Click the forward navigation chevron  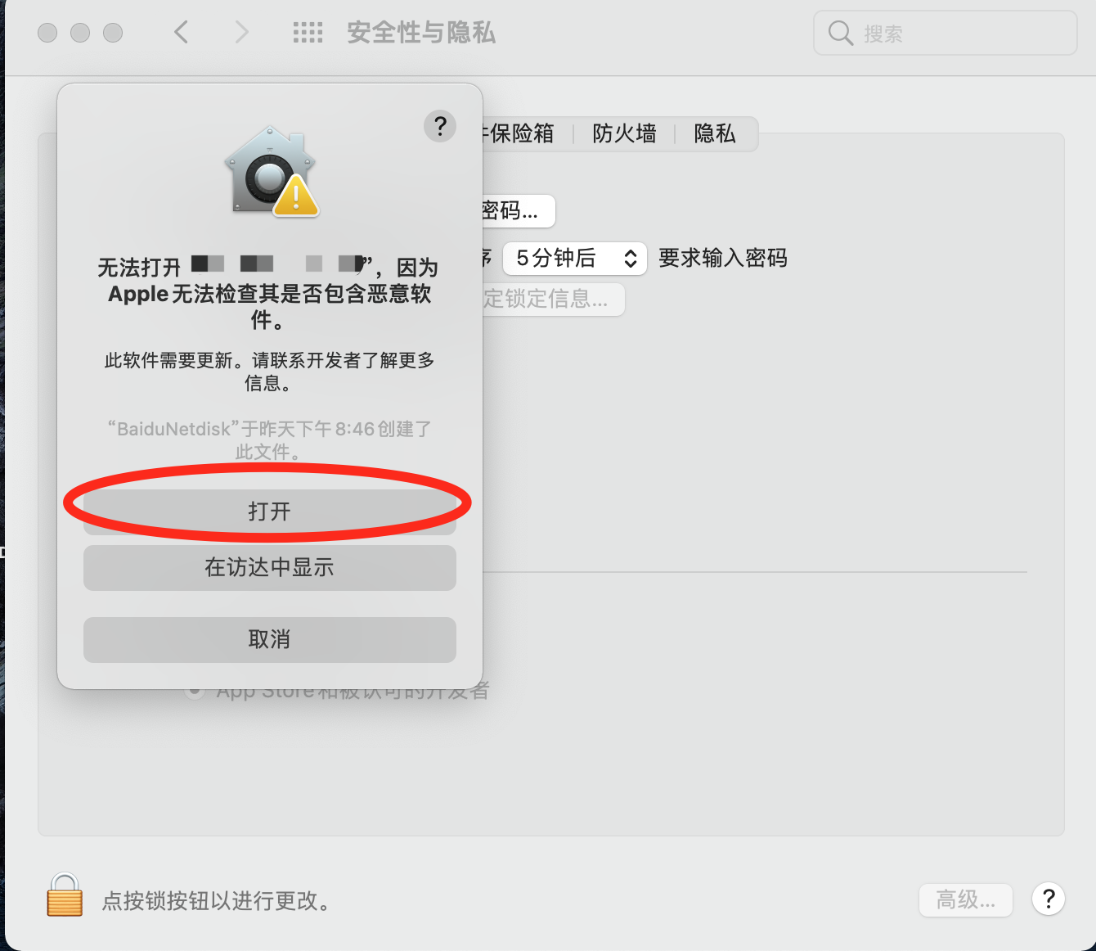click(240, 33)
